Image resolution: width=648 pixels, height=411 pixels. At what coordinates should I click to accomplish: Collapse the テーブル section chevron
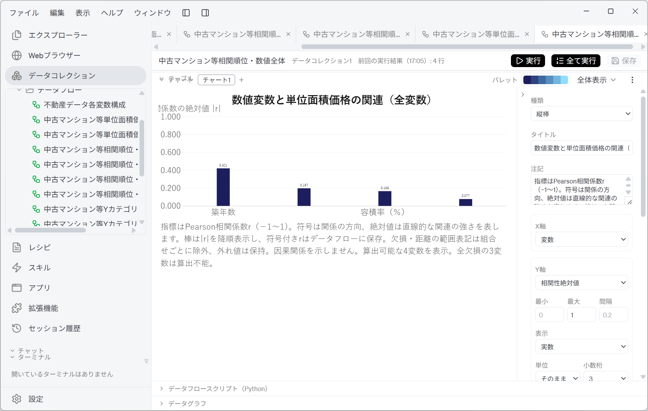[162, 79]
